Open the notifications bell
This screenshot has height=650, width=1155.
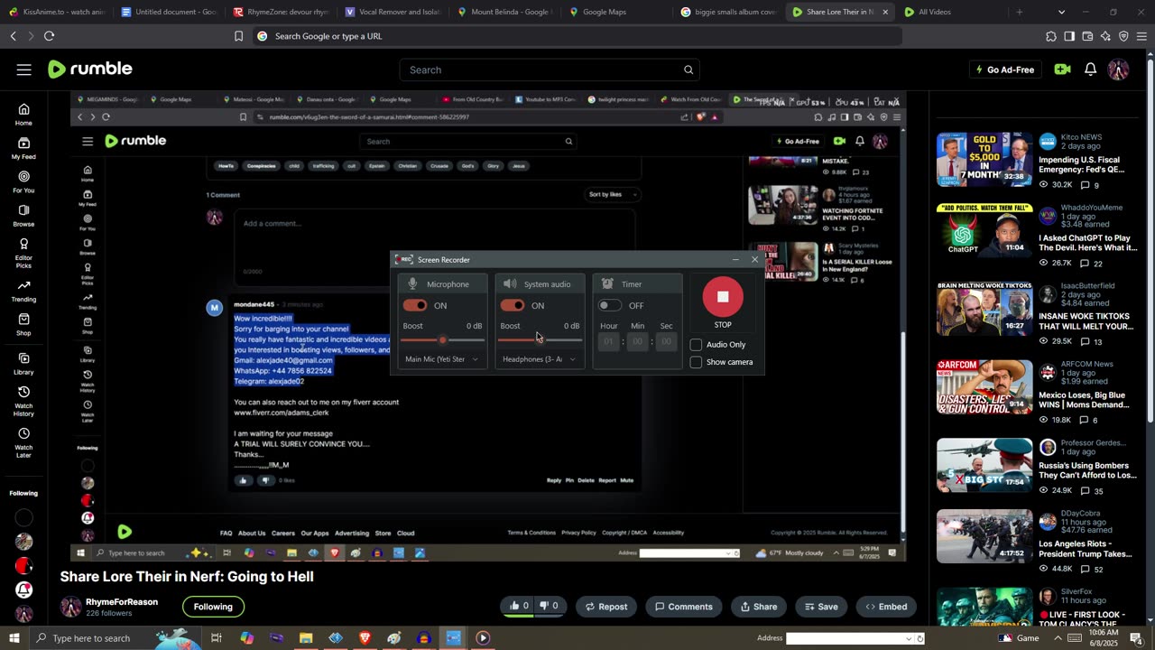(1091, 70)
